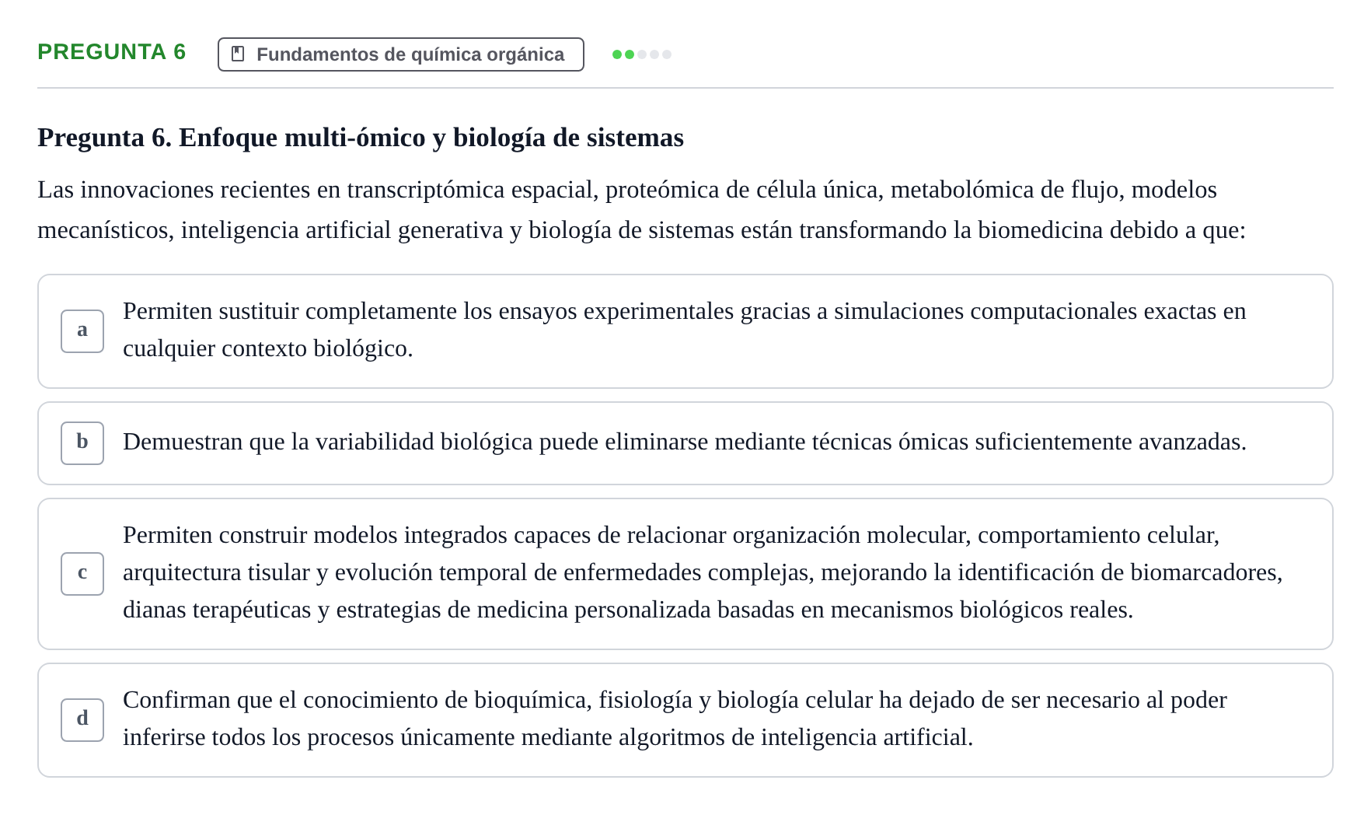
Task: Open the Fundamentos de química orgánica tag
Action: coord(401,54)
